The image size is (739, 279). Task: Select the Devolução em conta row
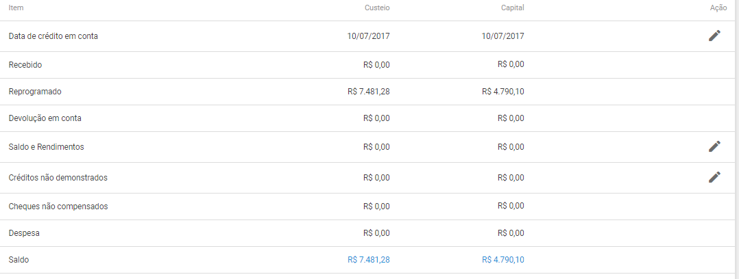[x=367, y=118]
